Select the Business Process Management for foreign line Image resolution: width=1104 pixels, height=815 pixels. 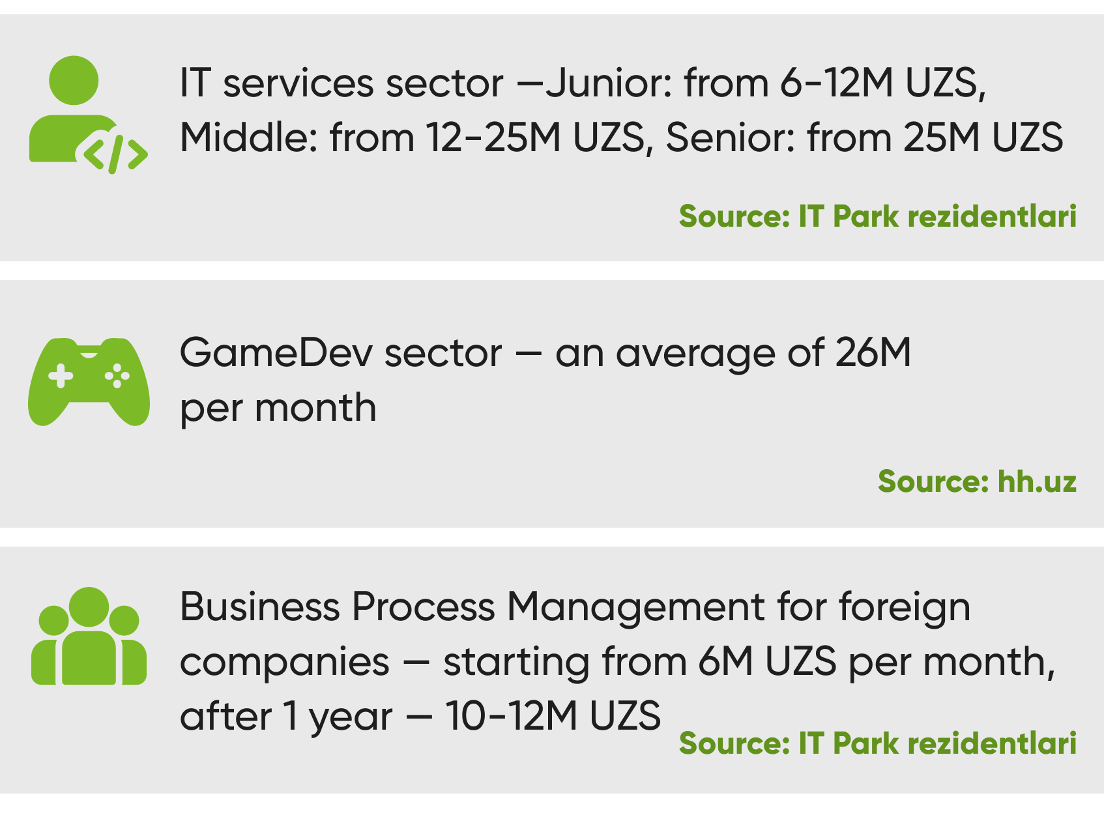[575, 607]
